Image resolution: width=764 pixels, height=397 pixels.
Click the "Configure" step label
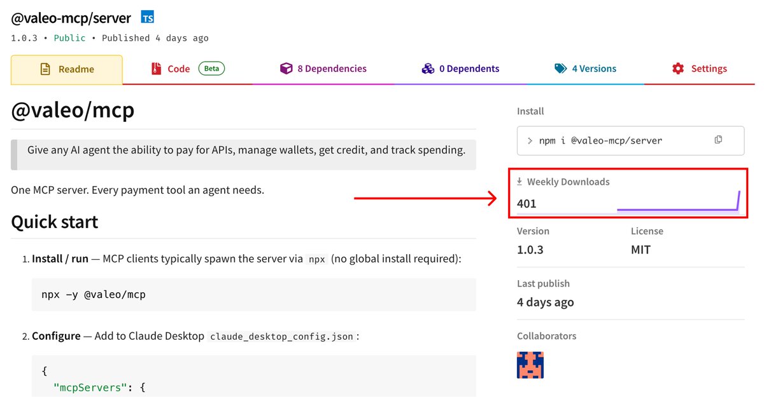pyautogui.click(x=56, y=336)
